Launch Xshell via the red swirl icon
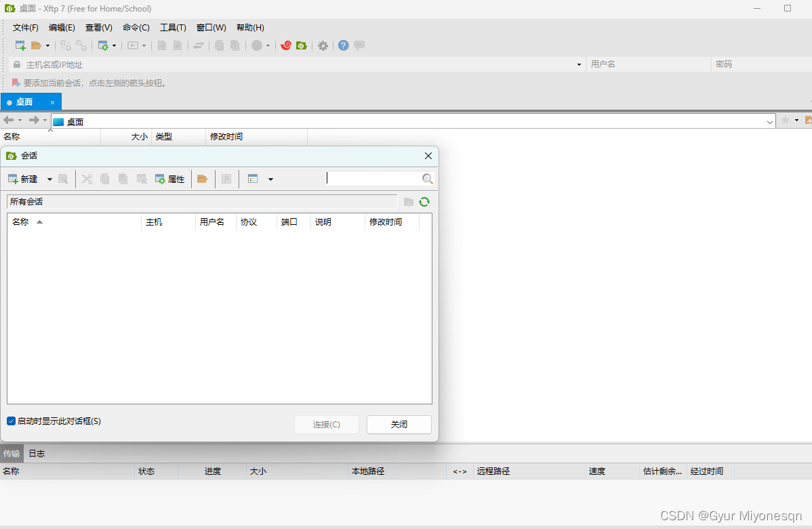 (x=286, y=45)
